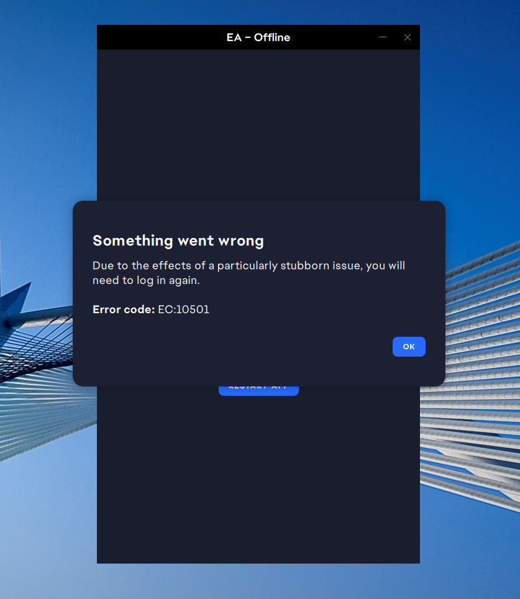Click the 'particularly stubborn issue' message text

pos(249,273)
